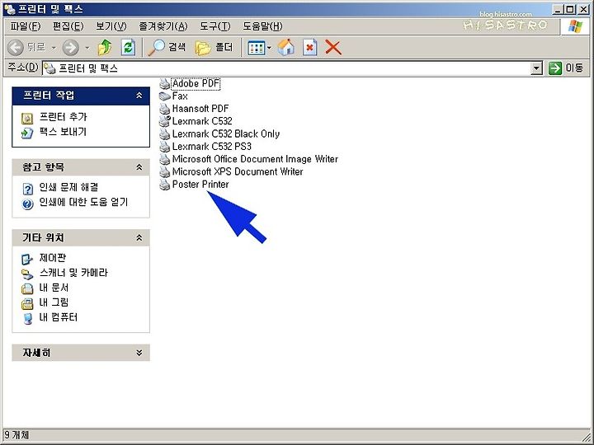
Task: Collapse the 기타 위치 panel
Action: coord(139,237)
